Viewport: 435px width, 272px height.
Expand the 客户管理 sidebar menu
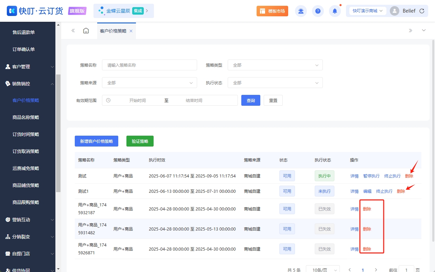(x=28, y=67)
